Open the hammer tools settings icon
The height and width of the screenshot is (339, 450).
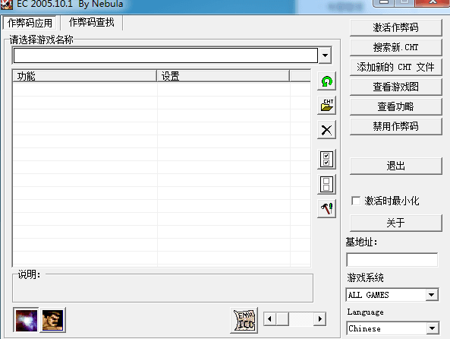pyautogui.click(x=326, y=208)
